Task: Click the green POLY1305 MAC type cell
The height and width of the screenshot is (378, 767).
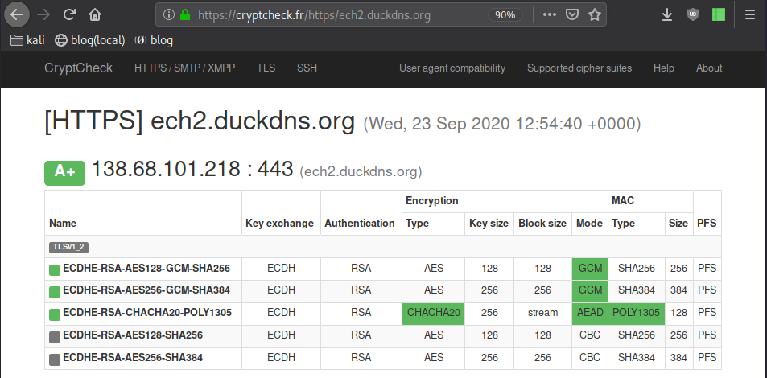Action: [636, 314]
